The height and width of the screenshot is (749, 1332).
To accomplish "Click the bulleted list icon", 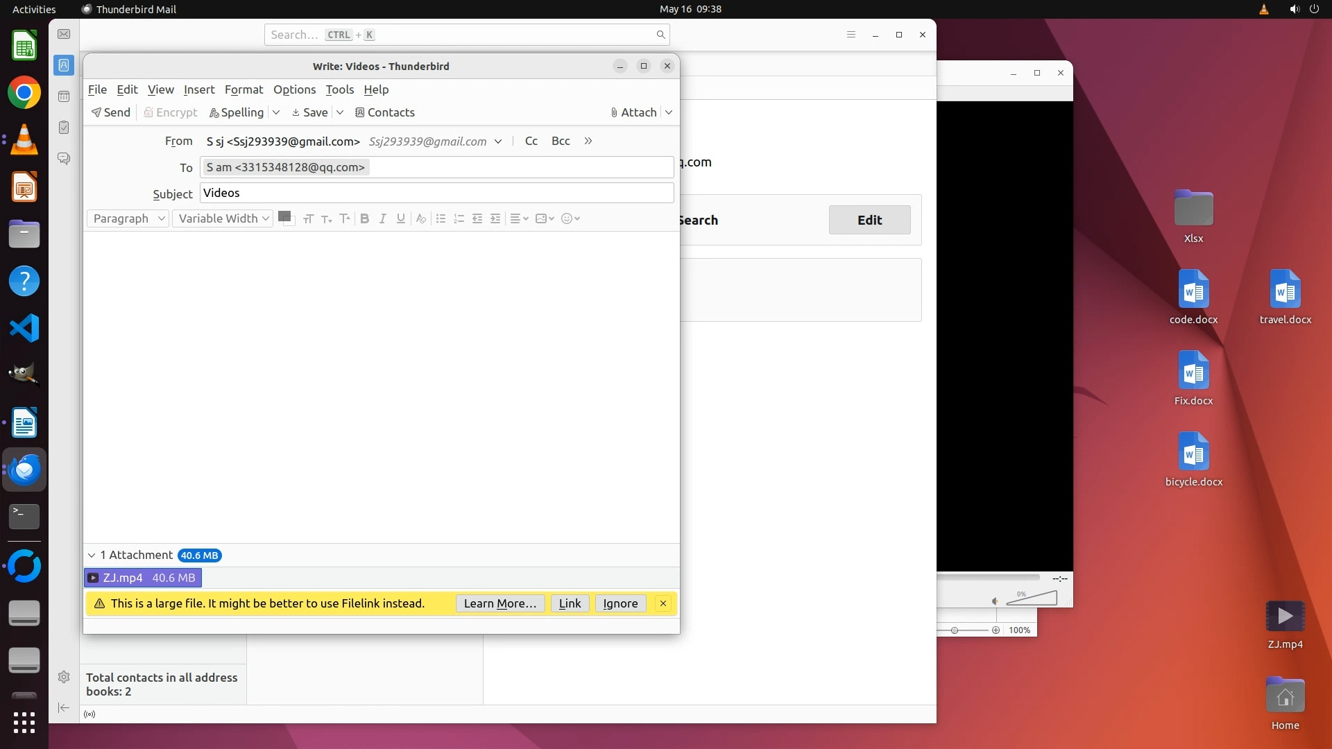I will pos(441,218).
